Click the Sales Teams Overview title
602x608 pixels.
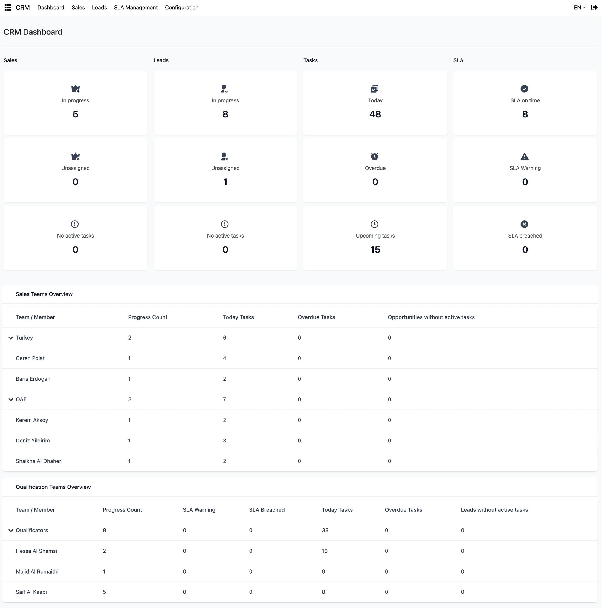click(x=44, y=294)
